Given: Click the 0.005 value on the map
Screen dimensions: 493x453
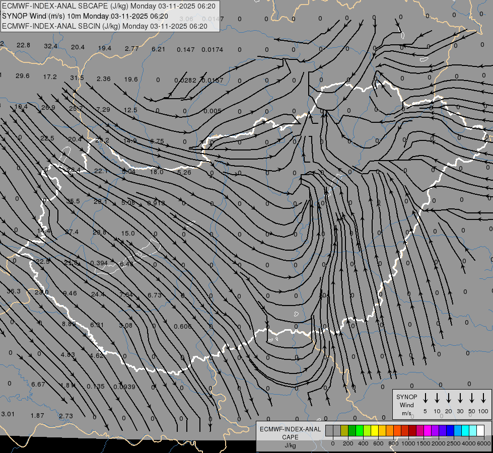Looking at the screenshot, I should 213,111.
